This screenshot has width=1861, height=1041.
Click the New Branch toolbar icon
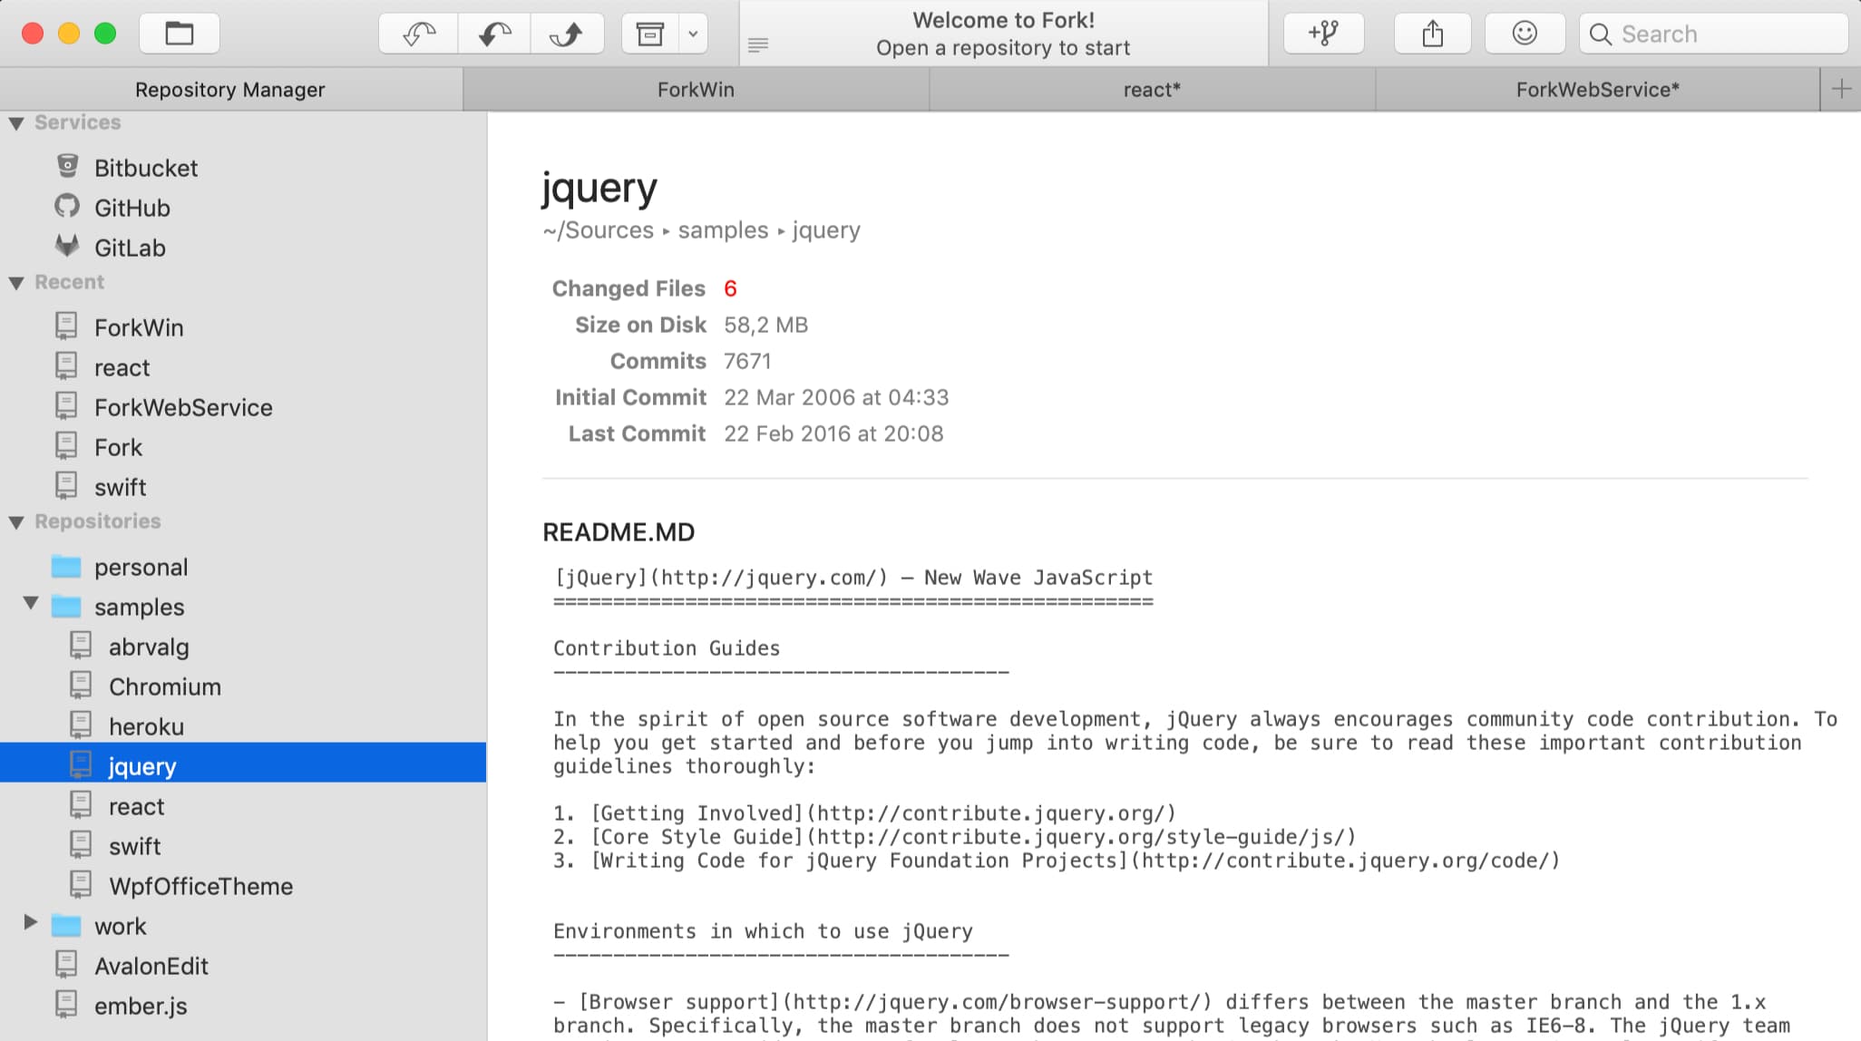[1324, 34]
